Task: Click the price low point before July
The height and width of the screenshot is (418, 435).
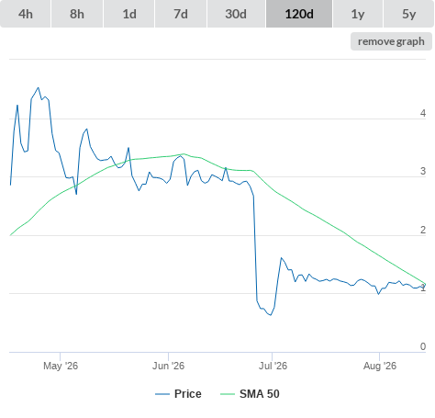Action: point(271,315)
